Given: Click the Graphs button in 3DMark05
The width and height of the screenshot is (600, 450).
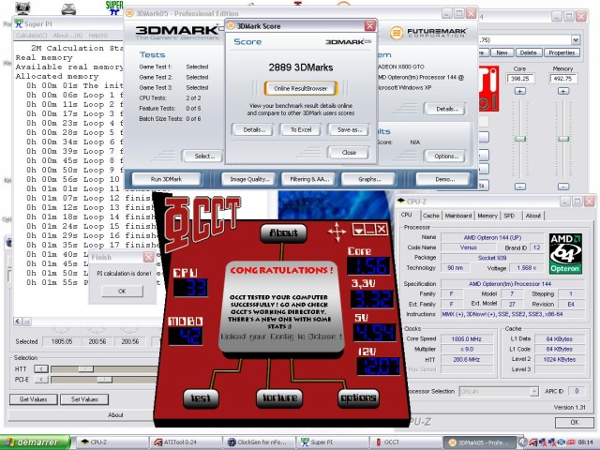Looking at the screenshot, I should pyautogui.click(x=368, y=179).
